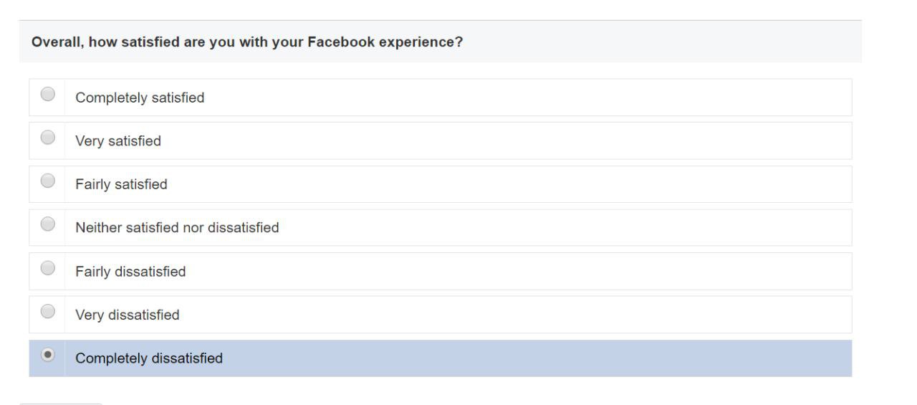This screenshot has height=405, width=917.
Task: Tick the Very dissatisfied radio button
Action: coord(48,312)
